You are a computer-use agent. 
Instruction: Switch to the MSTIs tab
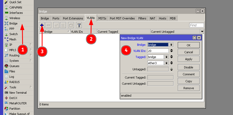(x=102, y=18)
